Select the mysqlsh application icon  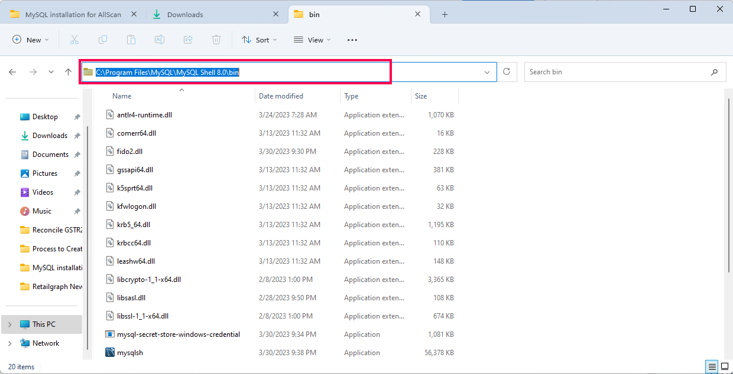pos(109,353)
